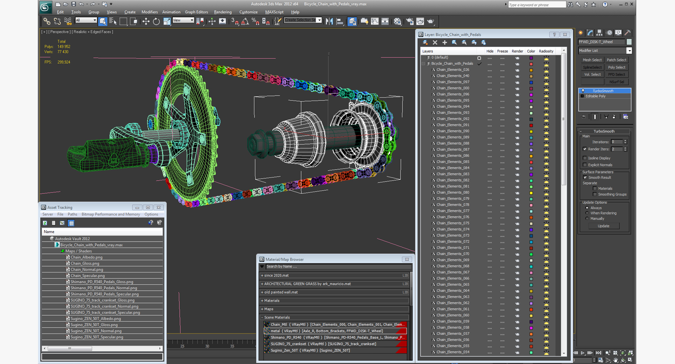
Task: Toggle the 3D Snaps icon
Action: tap(235, 21)
